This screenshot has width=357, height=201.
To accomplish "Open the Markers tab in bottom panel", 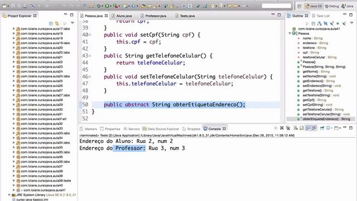I will [x=88, y=129].
